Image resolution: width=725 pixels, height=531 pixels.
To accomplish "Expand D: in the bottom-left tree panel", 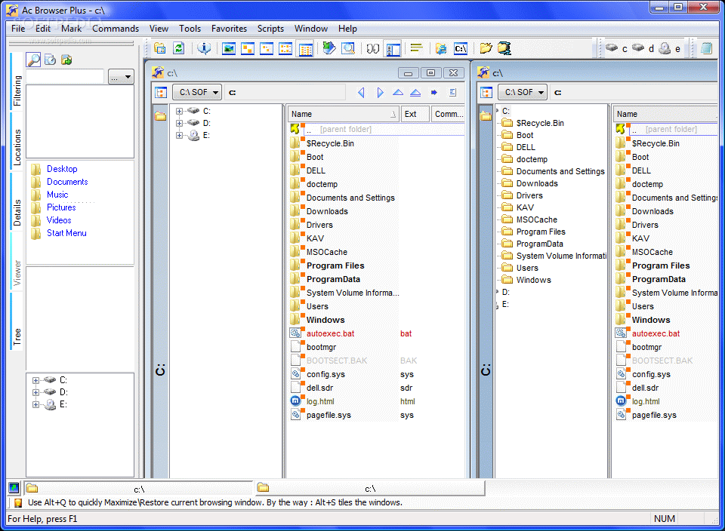I will click(35, 392).
